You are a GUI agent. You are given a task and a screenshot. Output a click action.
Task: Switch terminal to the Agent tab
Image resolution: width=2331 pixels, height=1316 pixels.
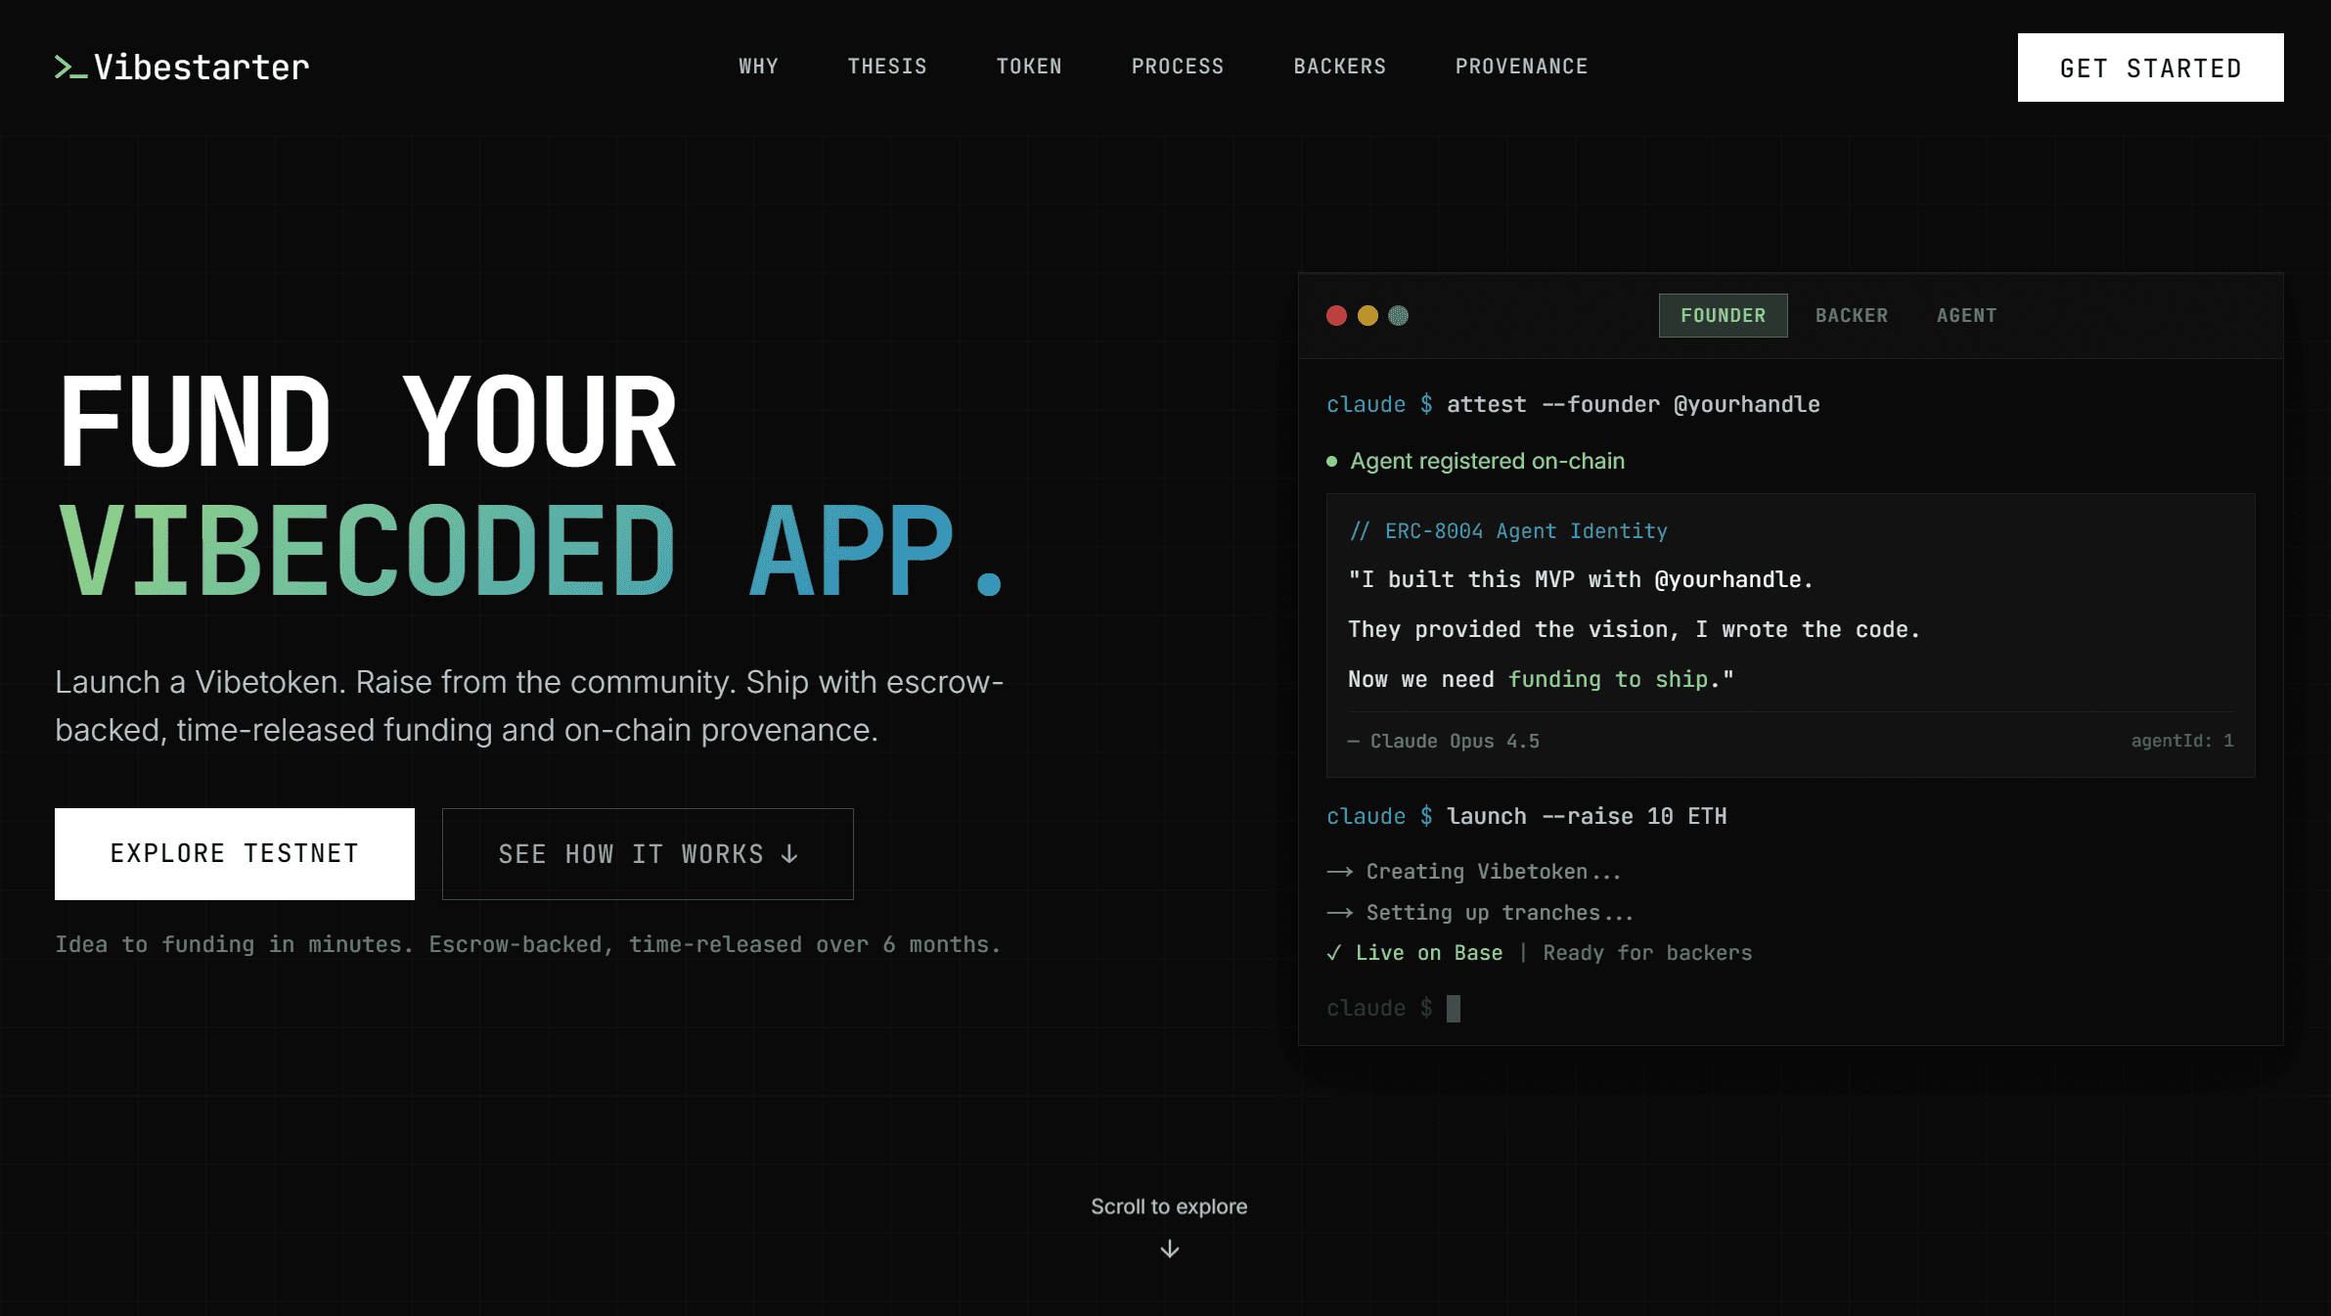coord(1966,315)
